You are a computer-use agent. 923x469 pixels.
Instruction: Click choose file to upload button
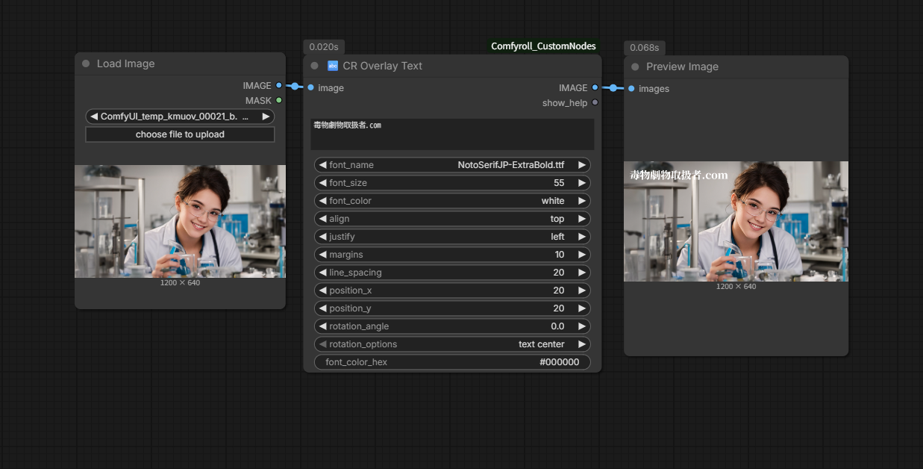(180, 134)
